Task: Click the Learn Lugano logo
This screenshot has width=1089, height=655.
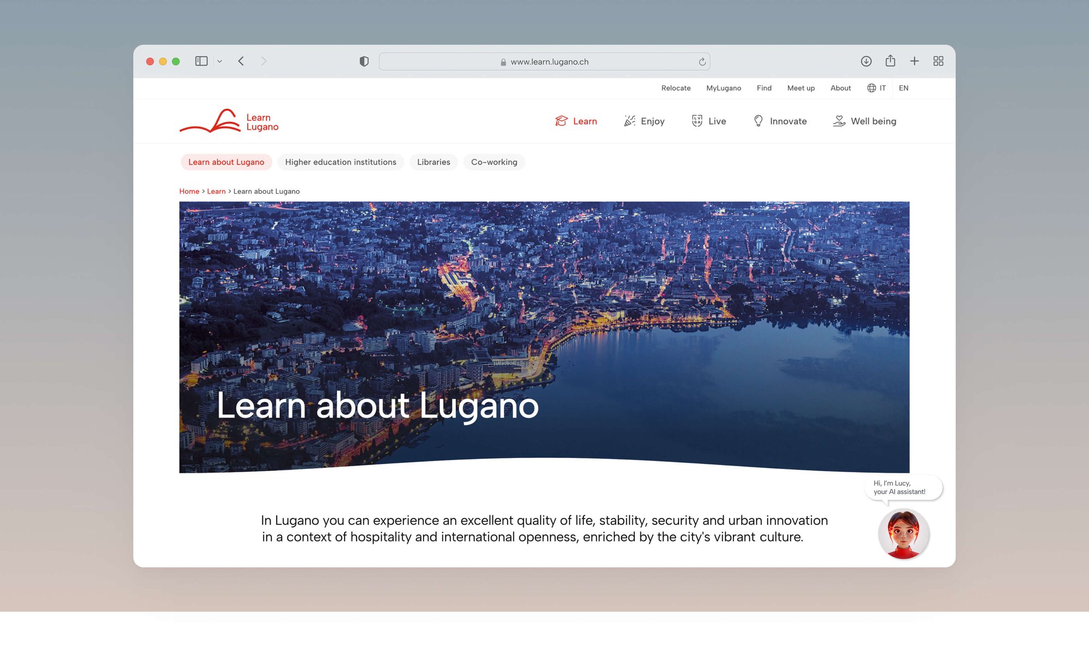Action: pyautogui.click(x=229, y=122)
